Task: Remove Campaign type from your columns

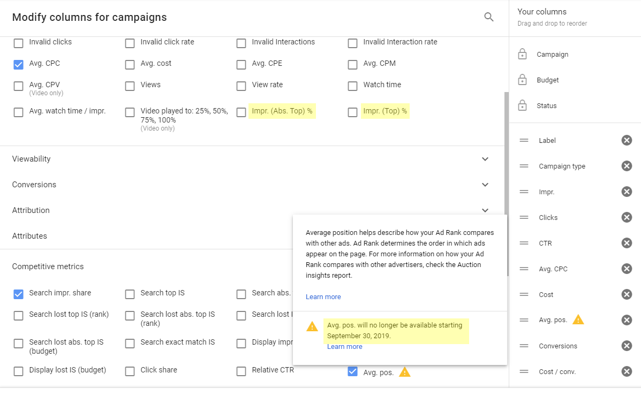Action: point(627,166)
